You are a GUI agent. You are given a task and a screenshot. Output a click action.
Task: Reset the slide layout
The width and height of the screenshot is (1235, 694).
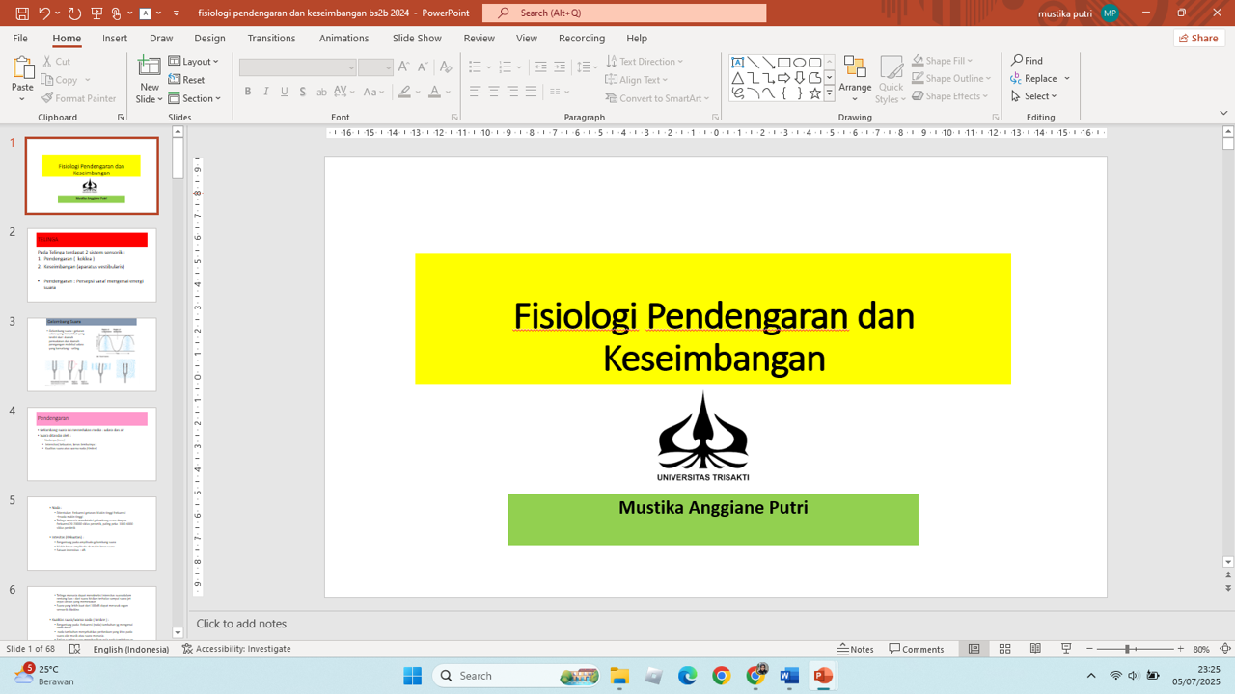point(186,80)
